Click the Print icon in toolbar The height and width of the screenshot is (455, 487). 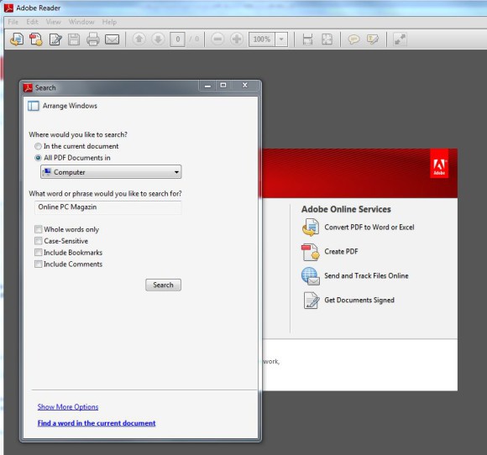(x=93, y=39)
